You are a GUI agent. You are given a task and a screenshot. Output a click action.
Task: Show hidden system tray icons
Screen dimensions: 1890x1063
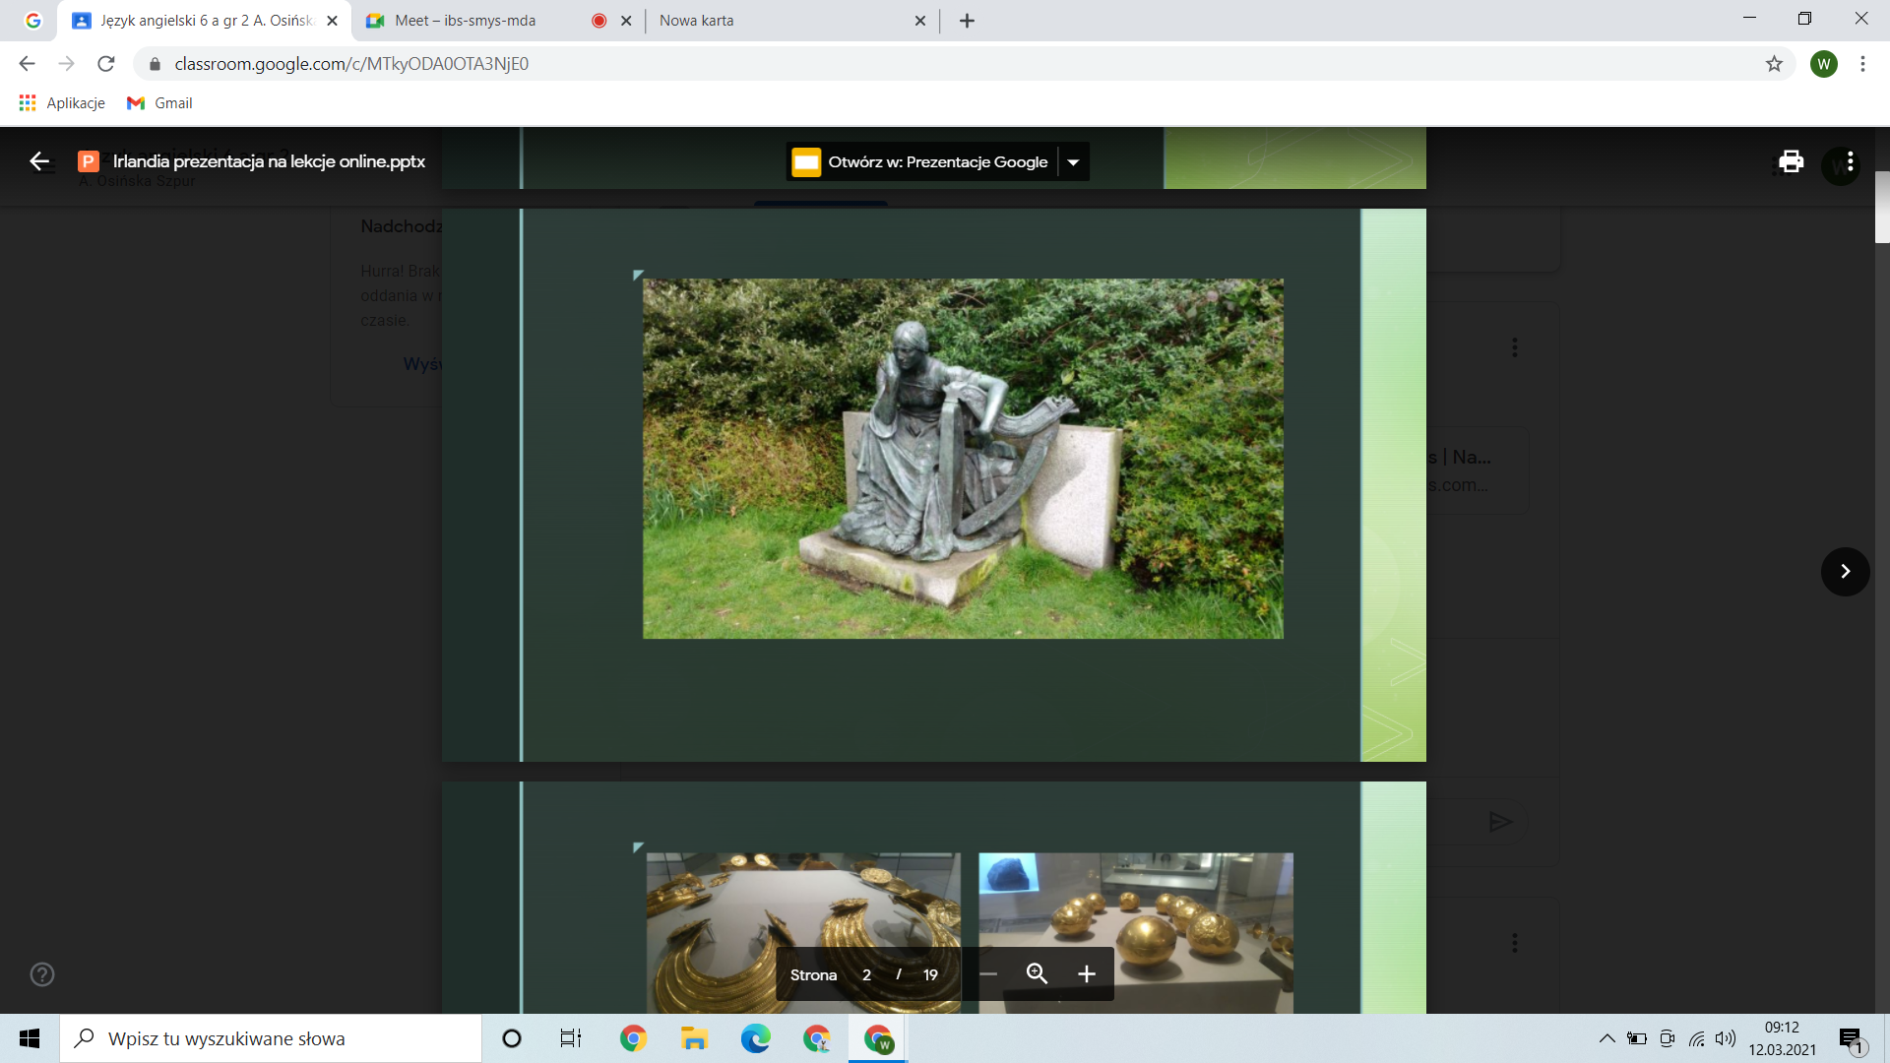[x=1606, y=1038]
